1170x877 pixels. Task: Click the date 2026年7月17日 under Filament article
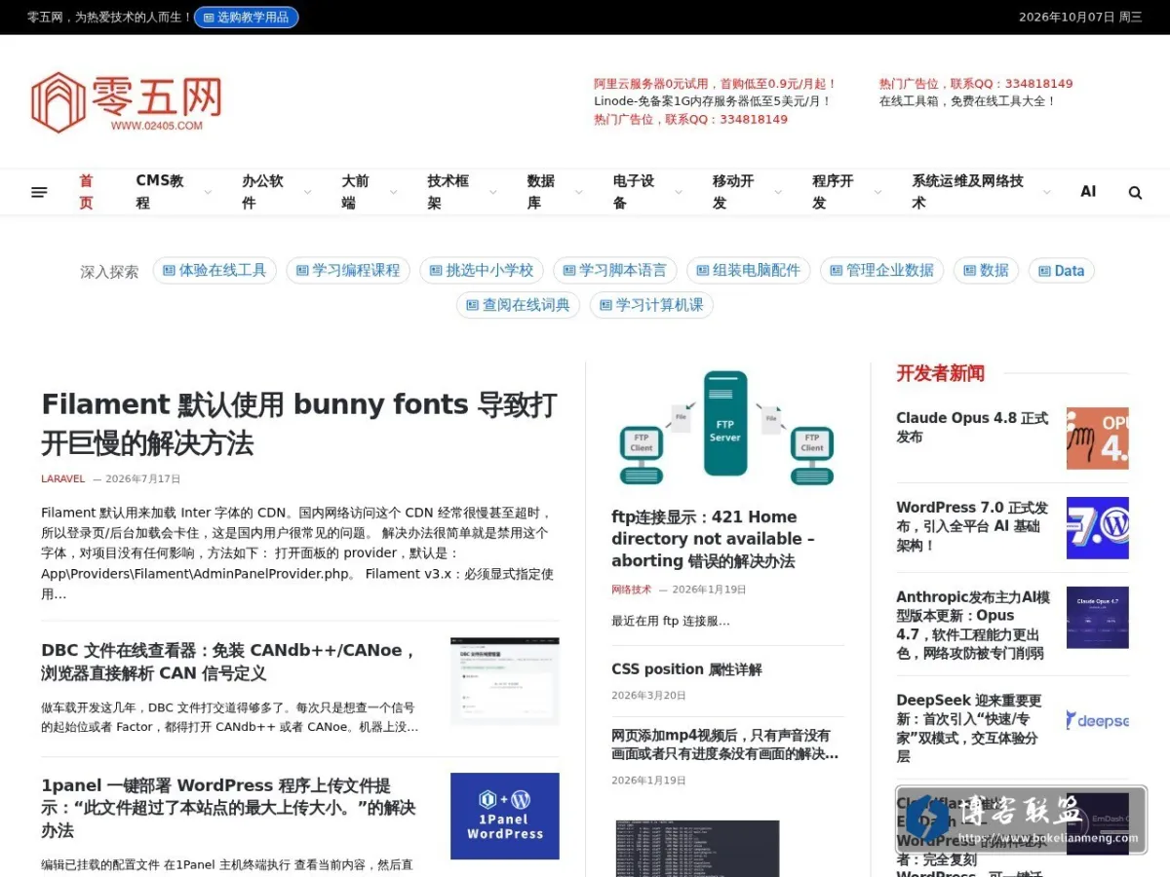143,479
